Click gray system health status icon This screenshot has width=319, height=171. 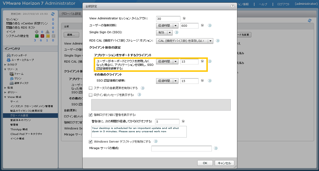tap(53, 36)
